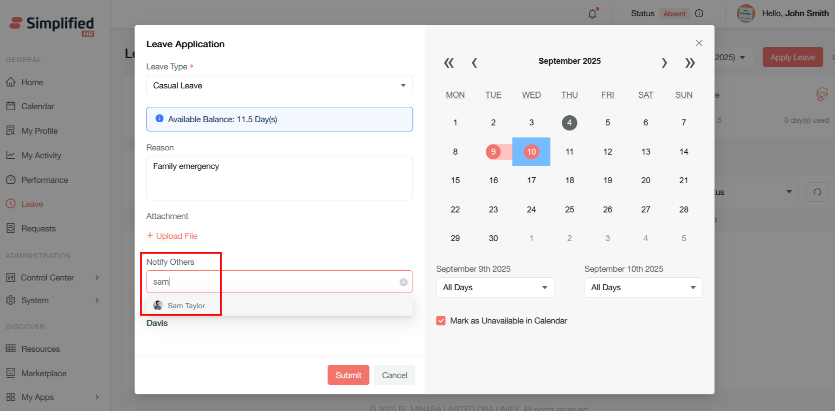Open September 9th All Days dropdown
Screen dimensions: 835x411
pyautogui.click(x=495, y=287)
